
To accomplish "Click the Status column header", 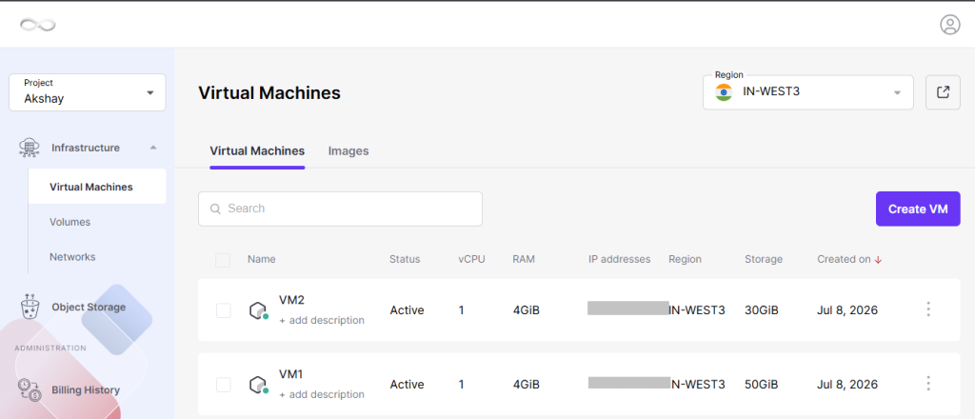I will 405,260.
